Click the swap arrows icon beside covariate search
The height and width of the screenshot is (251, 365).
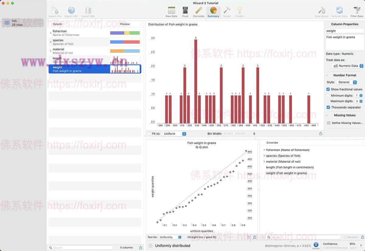coord(263,237)
